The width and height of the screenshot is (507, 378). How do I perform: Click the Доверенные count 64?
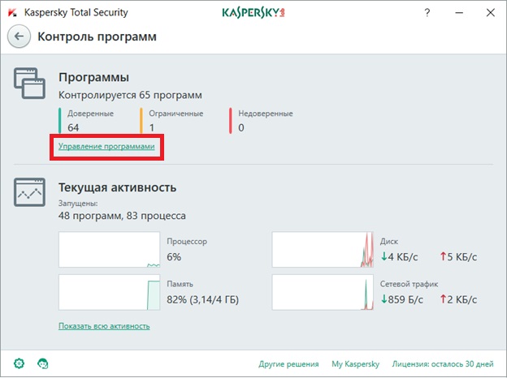point(73,127)
